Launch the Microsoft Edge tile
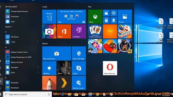The height and width of the screenshot is (97, 173). coord(79,53)
